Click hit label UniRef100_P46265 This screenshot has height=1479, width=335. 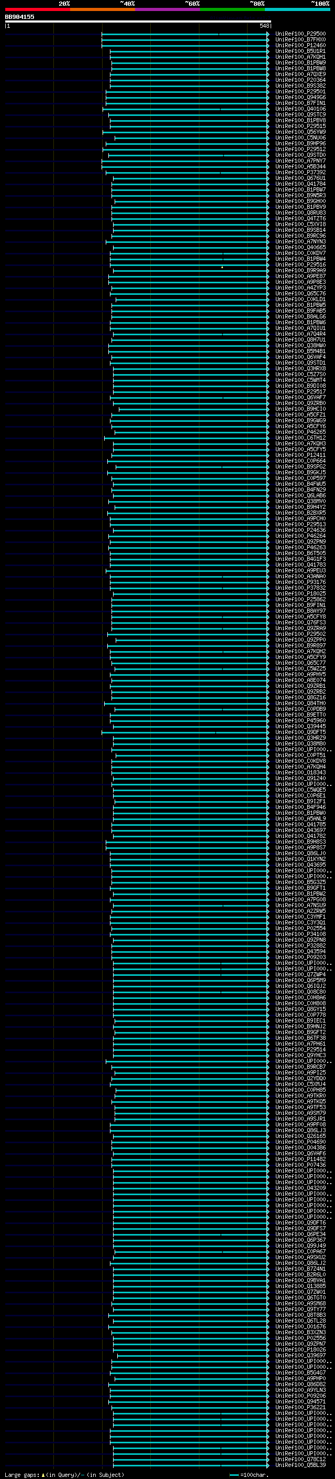(300, 432)
